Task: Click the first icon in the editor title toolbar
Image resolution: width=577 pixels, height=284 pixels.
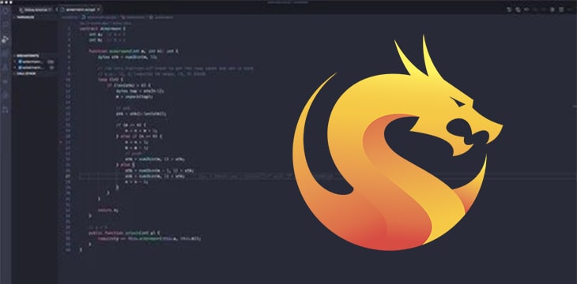Action: click(x=509, y=9)
